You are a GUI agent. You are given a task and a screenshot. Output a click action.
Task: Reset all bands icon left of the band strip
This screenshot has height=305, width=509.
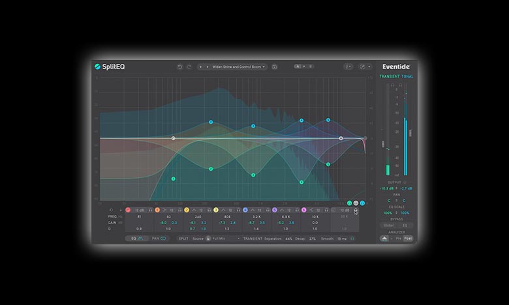coord(111,210)
